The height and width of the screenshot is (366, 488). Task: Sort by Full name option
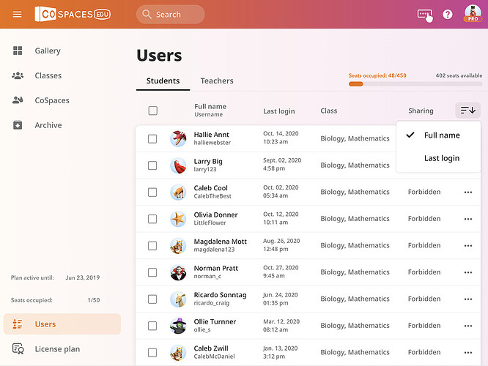[x=438, y=135]
